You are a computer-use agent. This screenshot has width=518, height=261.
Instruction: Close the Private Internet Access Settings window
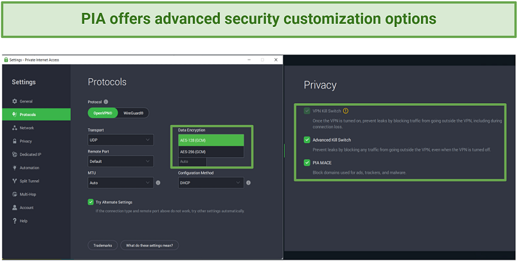276,60
